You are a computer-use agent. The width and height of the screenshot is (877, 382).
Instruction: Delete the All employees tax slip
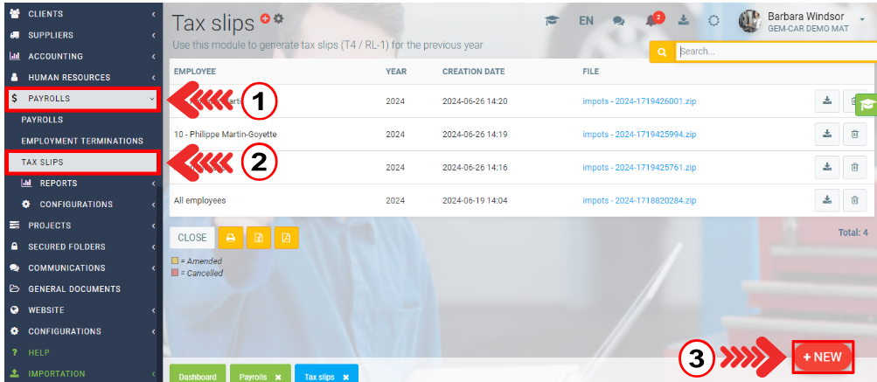tap(854, 200)
